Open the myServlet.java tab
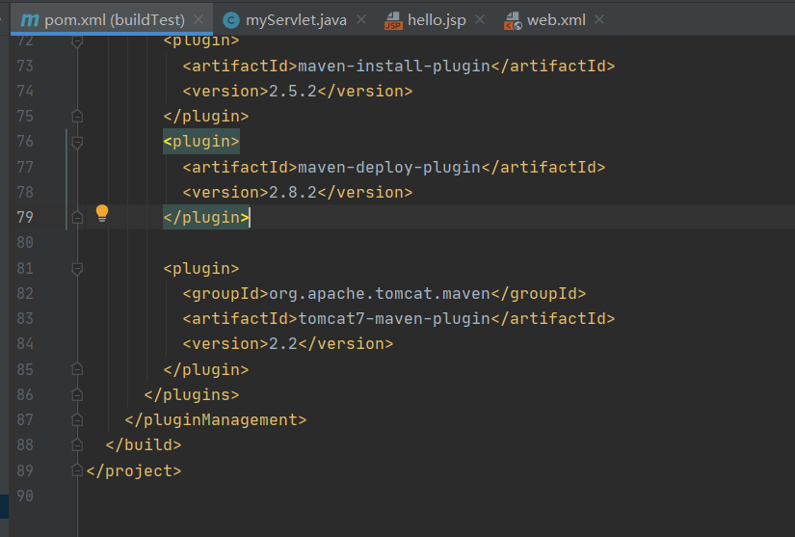This screenshot has height=537, width=795. [296, 20]
